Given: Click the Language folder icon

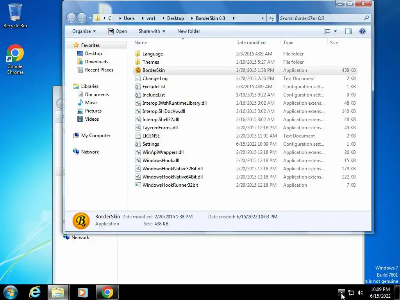Looking at the screenshot, I should (x=138, y=54).
